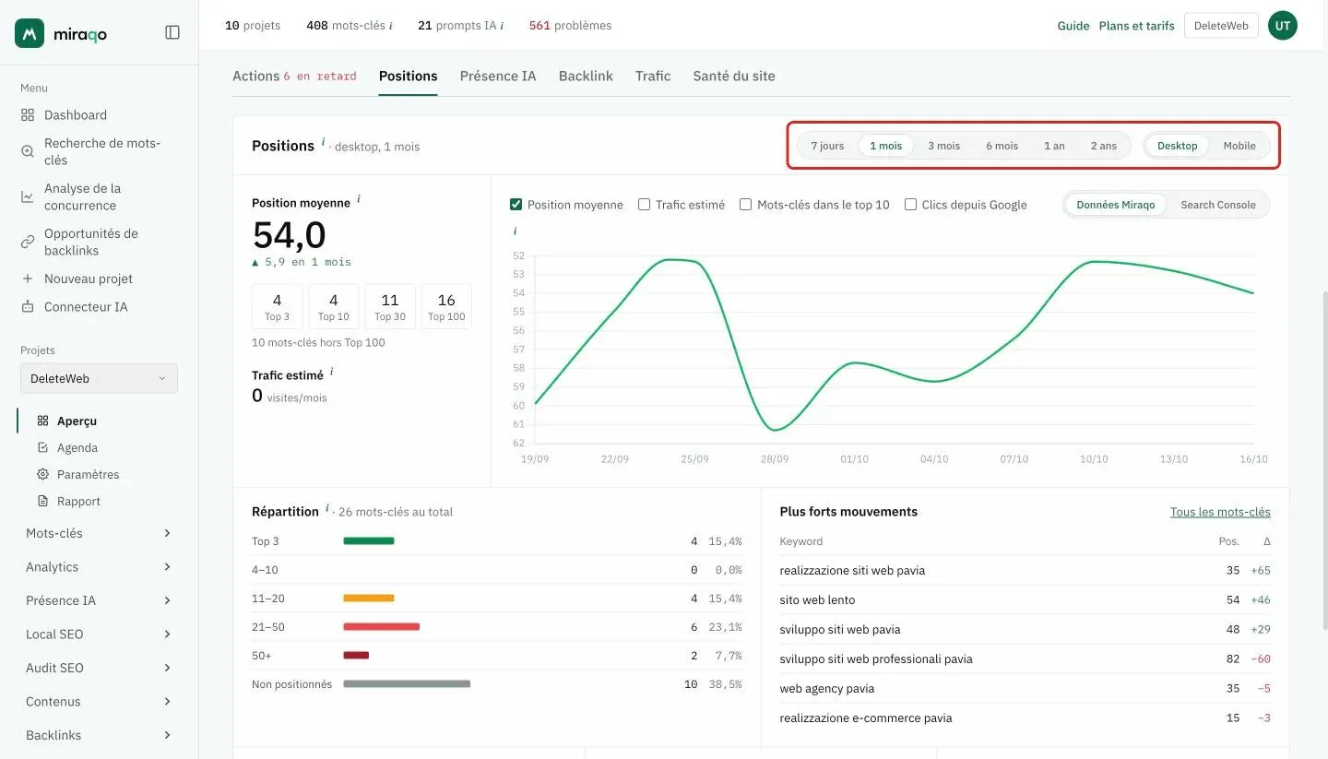Uncheck the Position moyenne checkbox

[516, 205]
